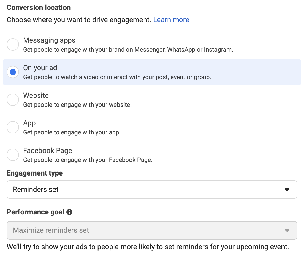Click the 'Messaging apps' label text
Image resolution: width=304 pixels, height=257 pixels.
(49, 40)
